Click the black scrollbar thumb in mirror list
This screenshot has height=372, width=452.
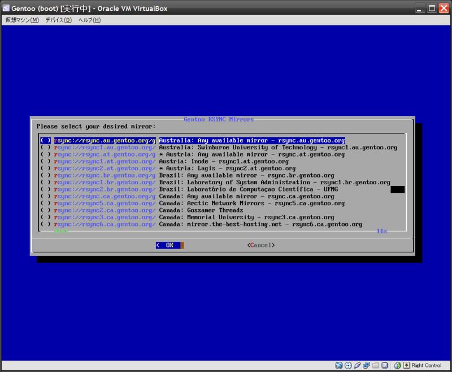click(398, 189)
